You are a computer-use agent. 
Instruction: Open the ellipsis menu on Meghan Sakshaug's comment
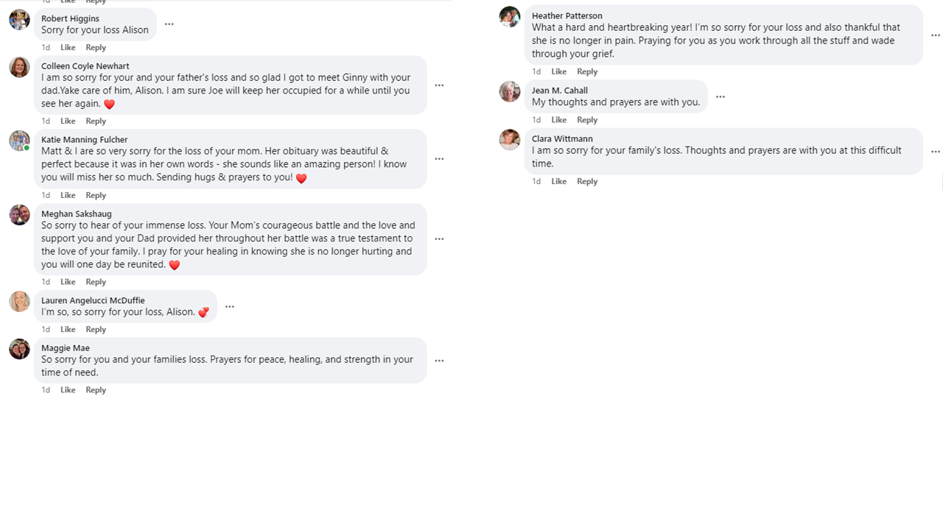coord(439,239)
